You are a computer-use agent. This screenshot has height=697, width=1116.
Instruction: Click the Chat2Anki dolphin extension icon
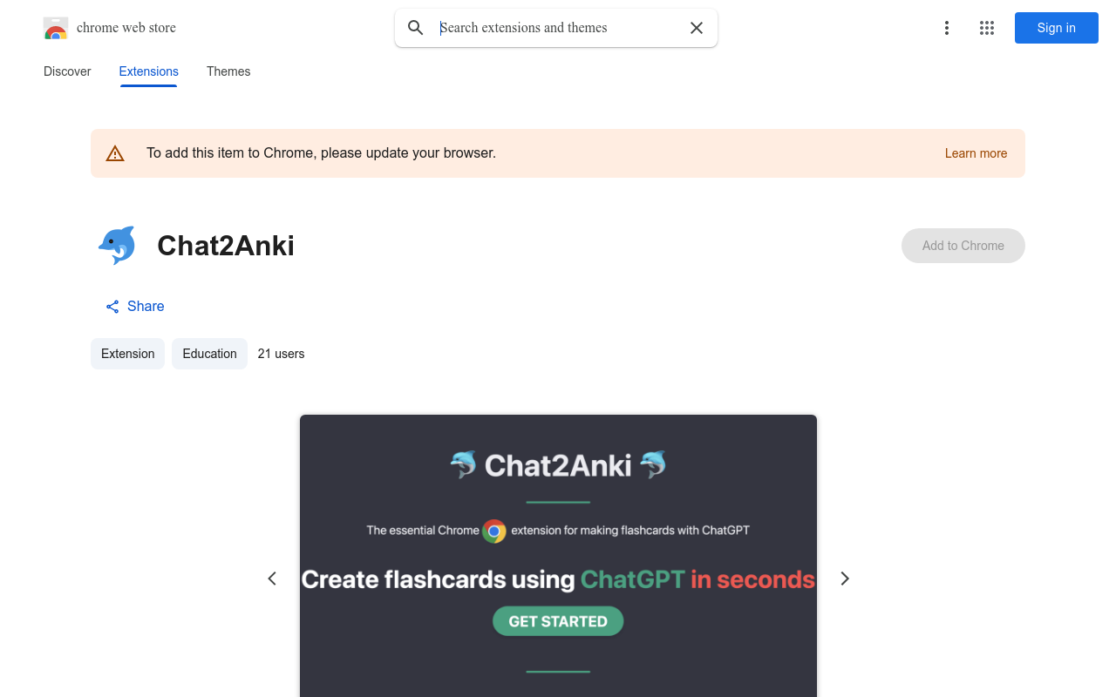[117, 246]
